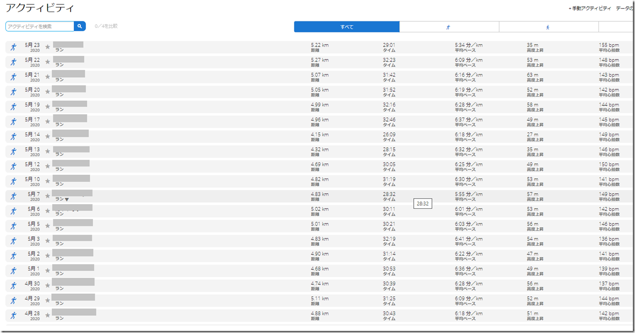Switch to the すべて tab
The width and height of the screenshot is (635, 333).
tap(347, 27)
